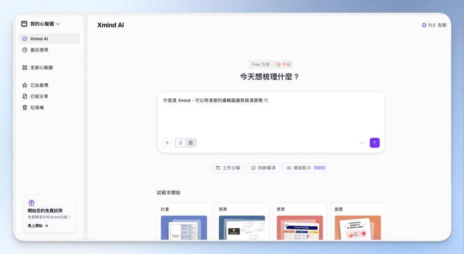Open the 計畫 template card

184,221
